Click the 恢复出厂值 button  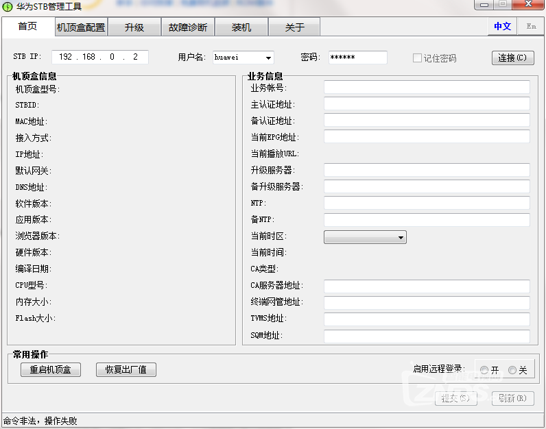click(x=126, y=369)
